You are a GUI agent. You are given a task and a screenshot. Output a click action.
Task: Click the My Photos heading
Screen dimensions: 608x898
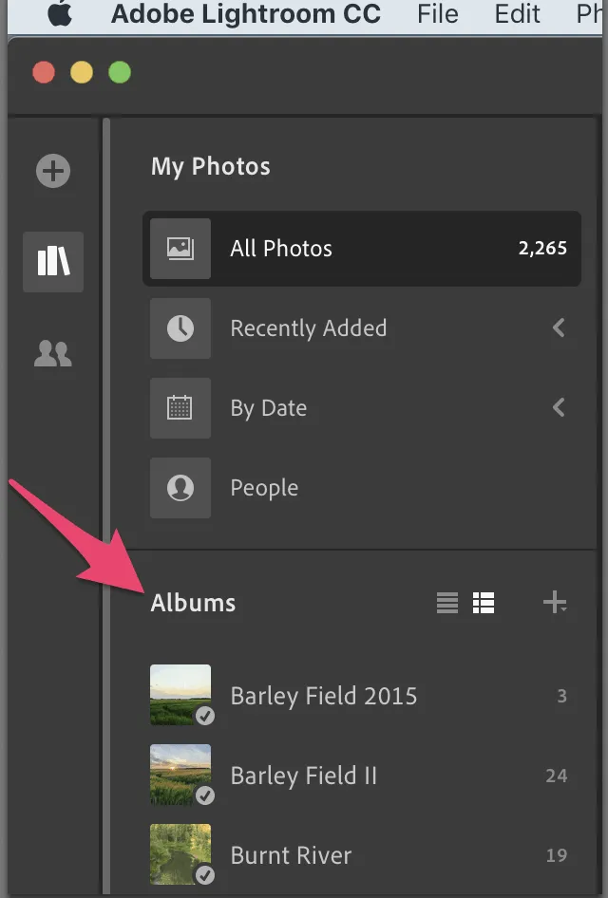[210, 167]
